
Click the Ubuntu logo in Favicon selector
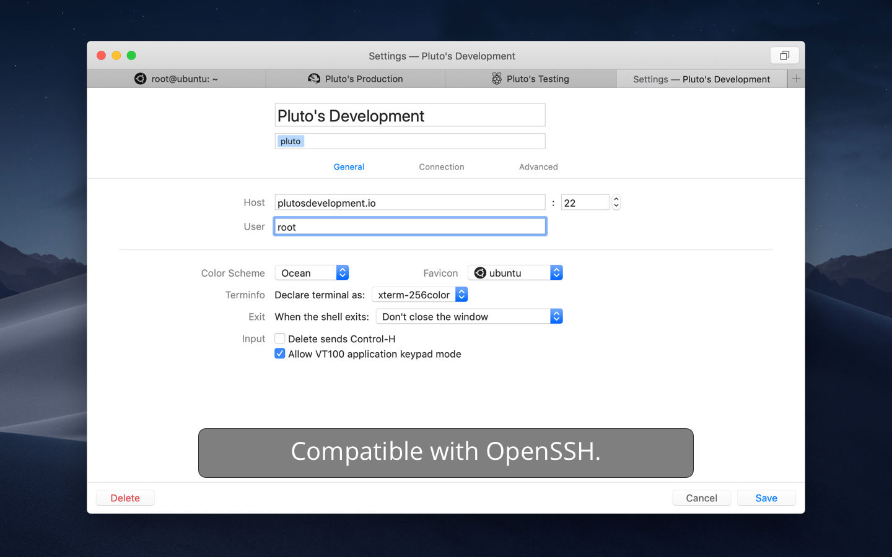point(480,273)
